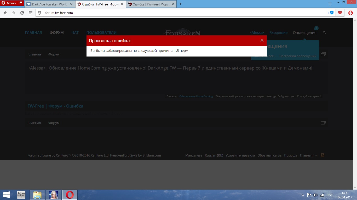
Task: Open footer RSS feed icon
Action: pyautogui.click(x=323, y=155)
